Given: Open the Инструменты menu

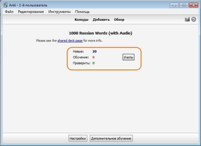Looking at the screenshot, I should pos(60,12).
